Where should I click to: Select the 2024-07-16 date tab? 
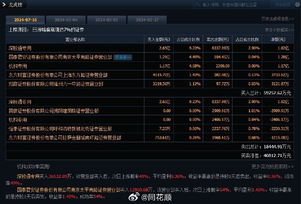point(25,20)
